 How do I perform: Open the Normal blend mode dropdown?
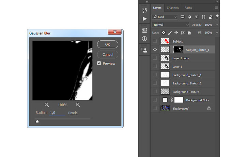[x=171, y=25]
